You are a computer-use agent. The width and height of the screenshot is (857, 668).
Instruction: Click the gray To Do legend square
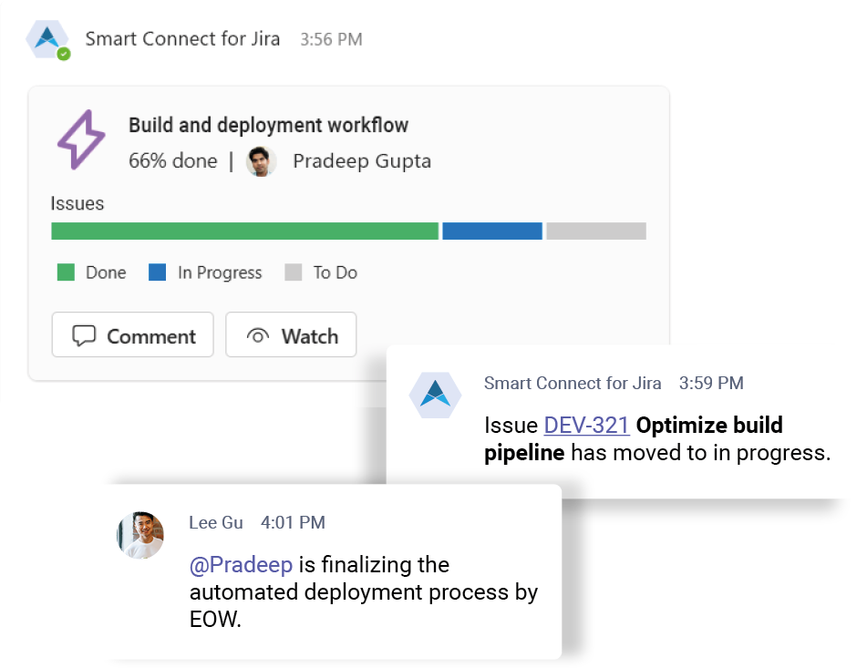(x=294, y=272)
